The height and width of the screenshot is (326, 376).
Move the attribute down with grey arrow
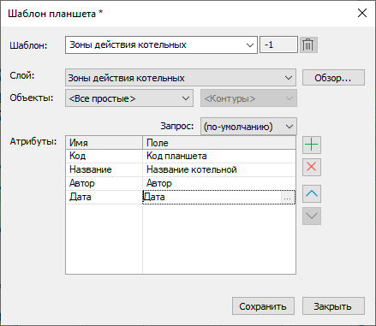312,216
